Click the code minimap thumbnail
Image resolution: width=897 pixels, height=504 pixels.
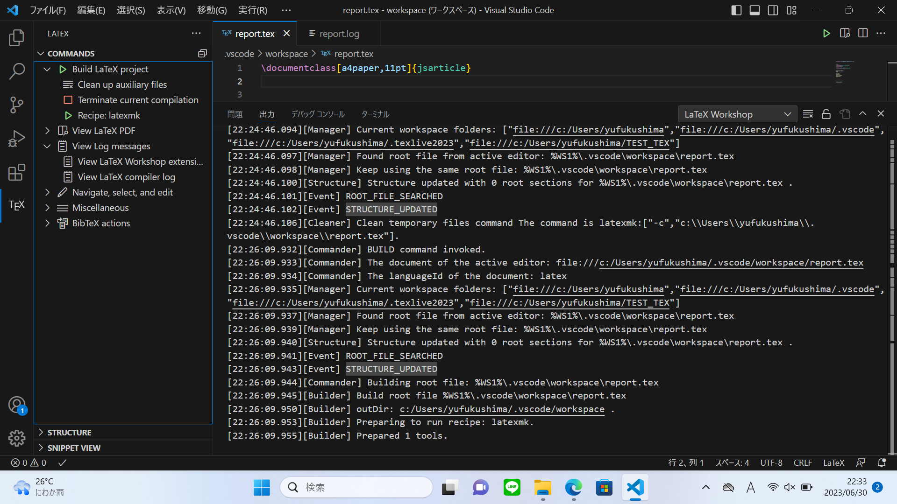(845, 71)
